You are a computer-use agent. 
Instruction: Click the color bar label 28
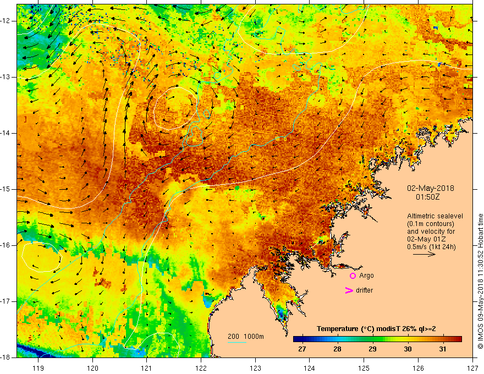point(337,349)
